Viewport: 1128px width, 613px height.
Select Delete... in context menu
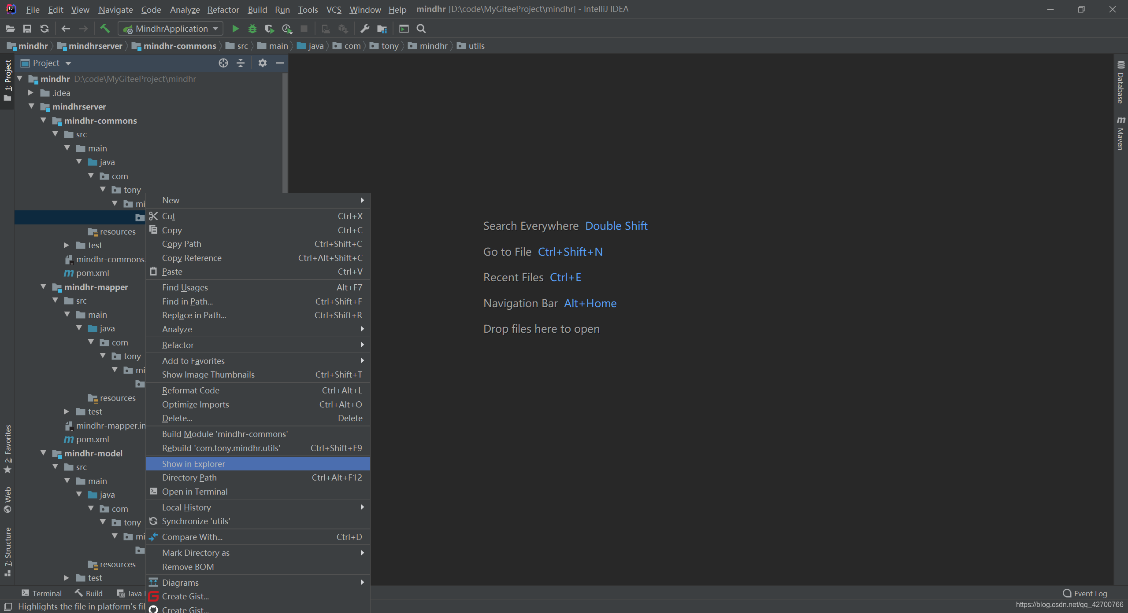(x=258, y=418)
